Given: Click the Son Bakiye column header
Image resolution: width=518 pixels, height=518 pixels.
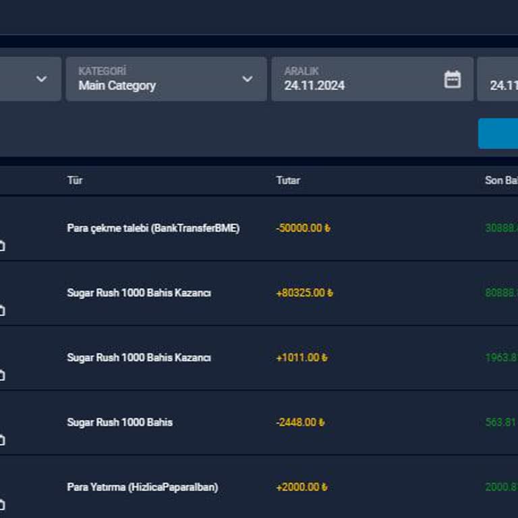Looking at the screenshot, I should pyautogui.click(x=500, y=180).
